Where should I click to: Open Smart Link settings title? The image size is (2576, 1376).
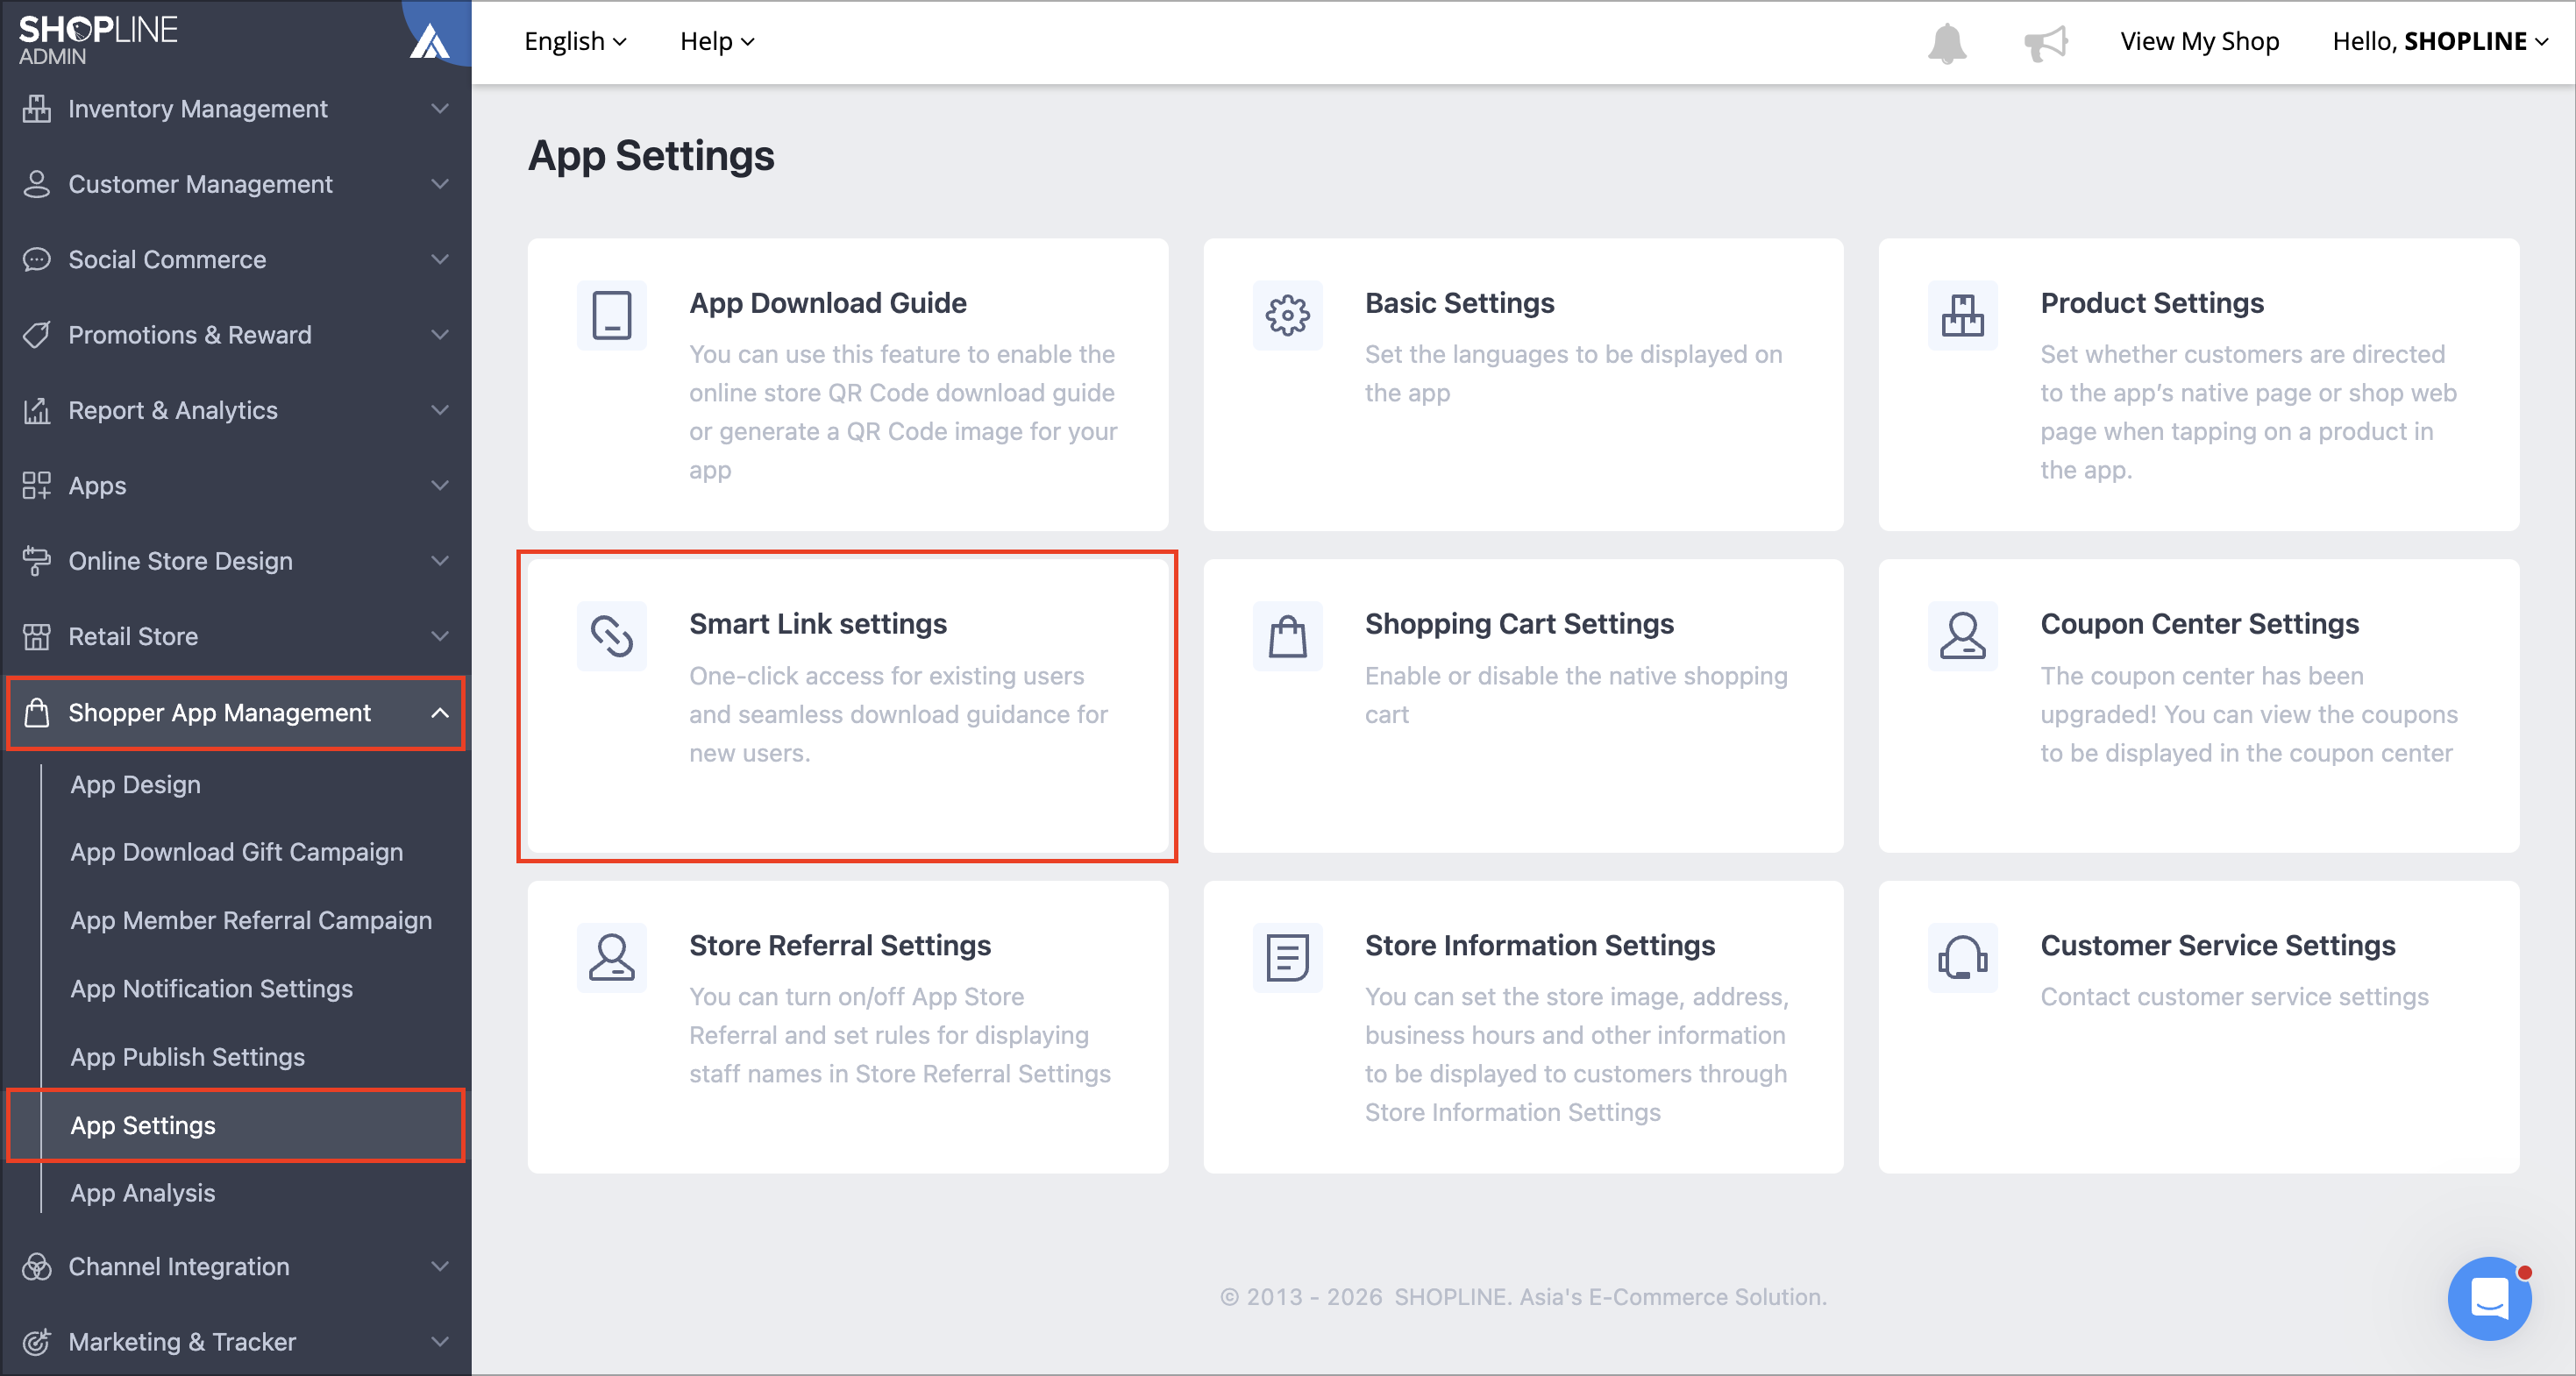tap(817, 623)
